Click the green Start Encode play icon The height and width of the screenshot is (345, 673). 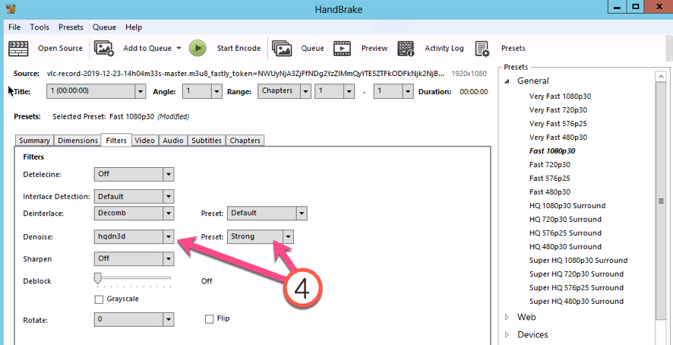pos(197,48)
